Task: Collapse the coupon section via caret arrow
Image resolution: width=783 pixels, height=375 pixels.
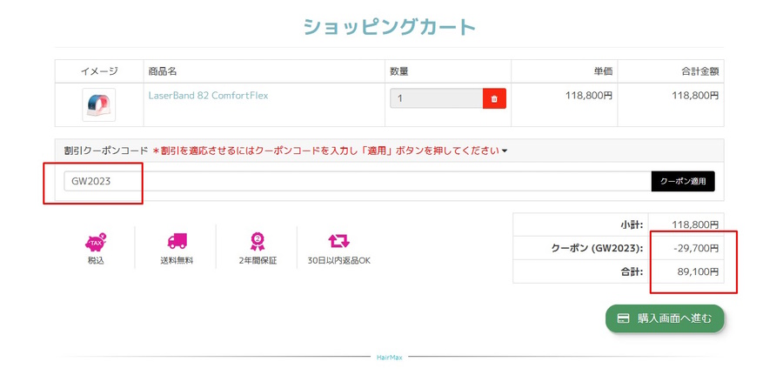Action: [x=505, y=151]
